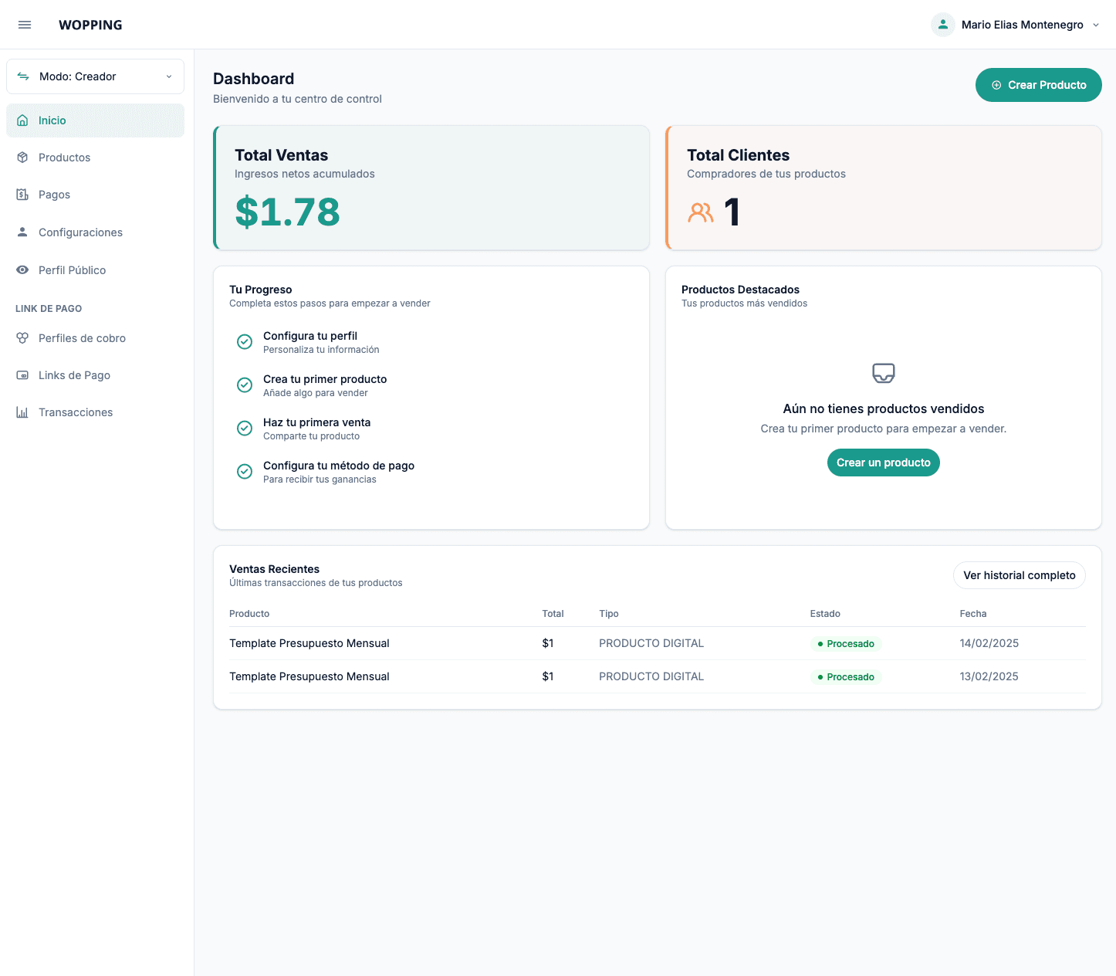Click the Fecha column header
The height and width of the screenshot is (976, 1116).
(973, 614)
